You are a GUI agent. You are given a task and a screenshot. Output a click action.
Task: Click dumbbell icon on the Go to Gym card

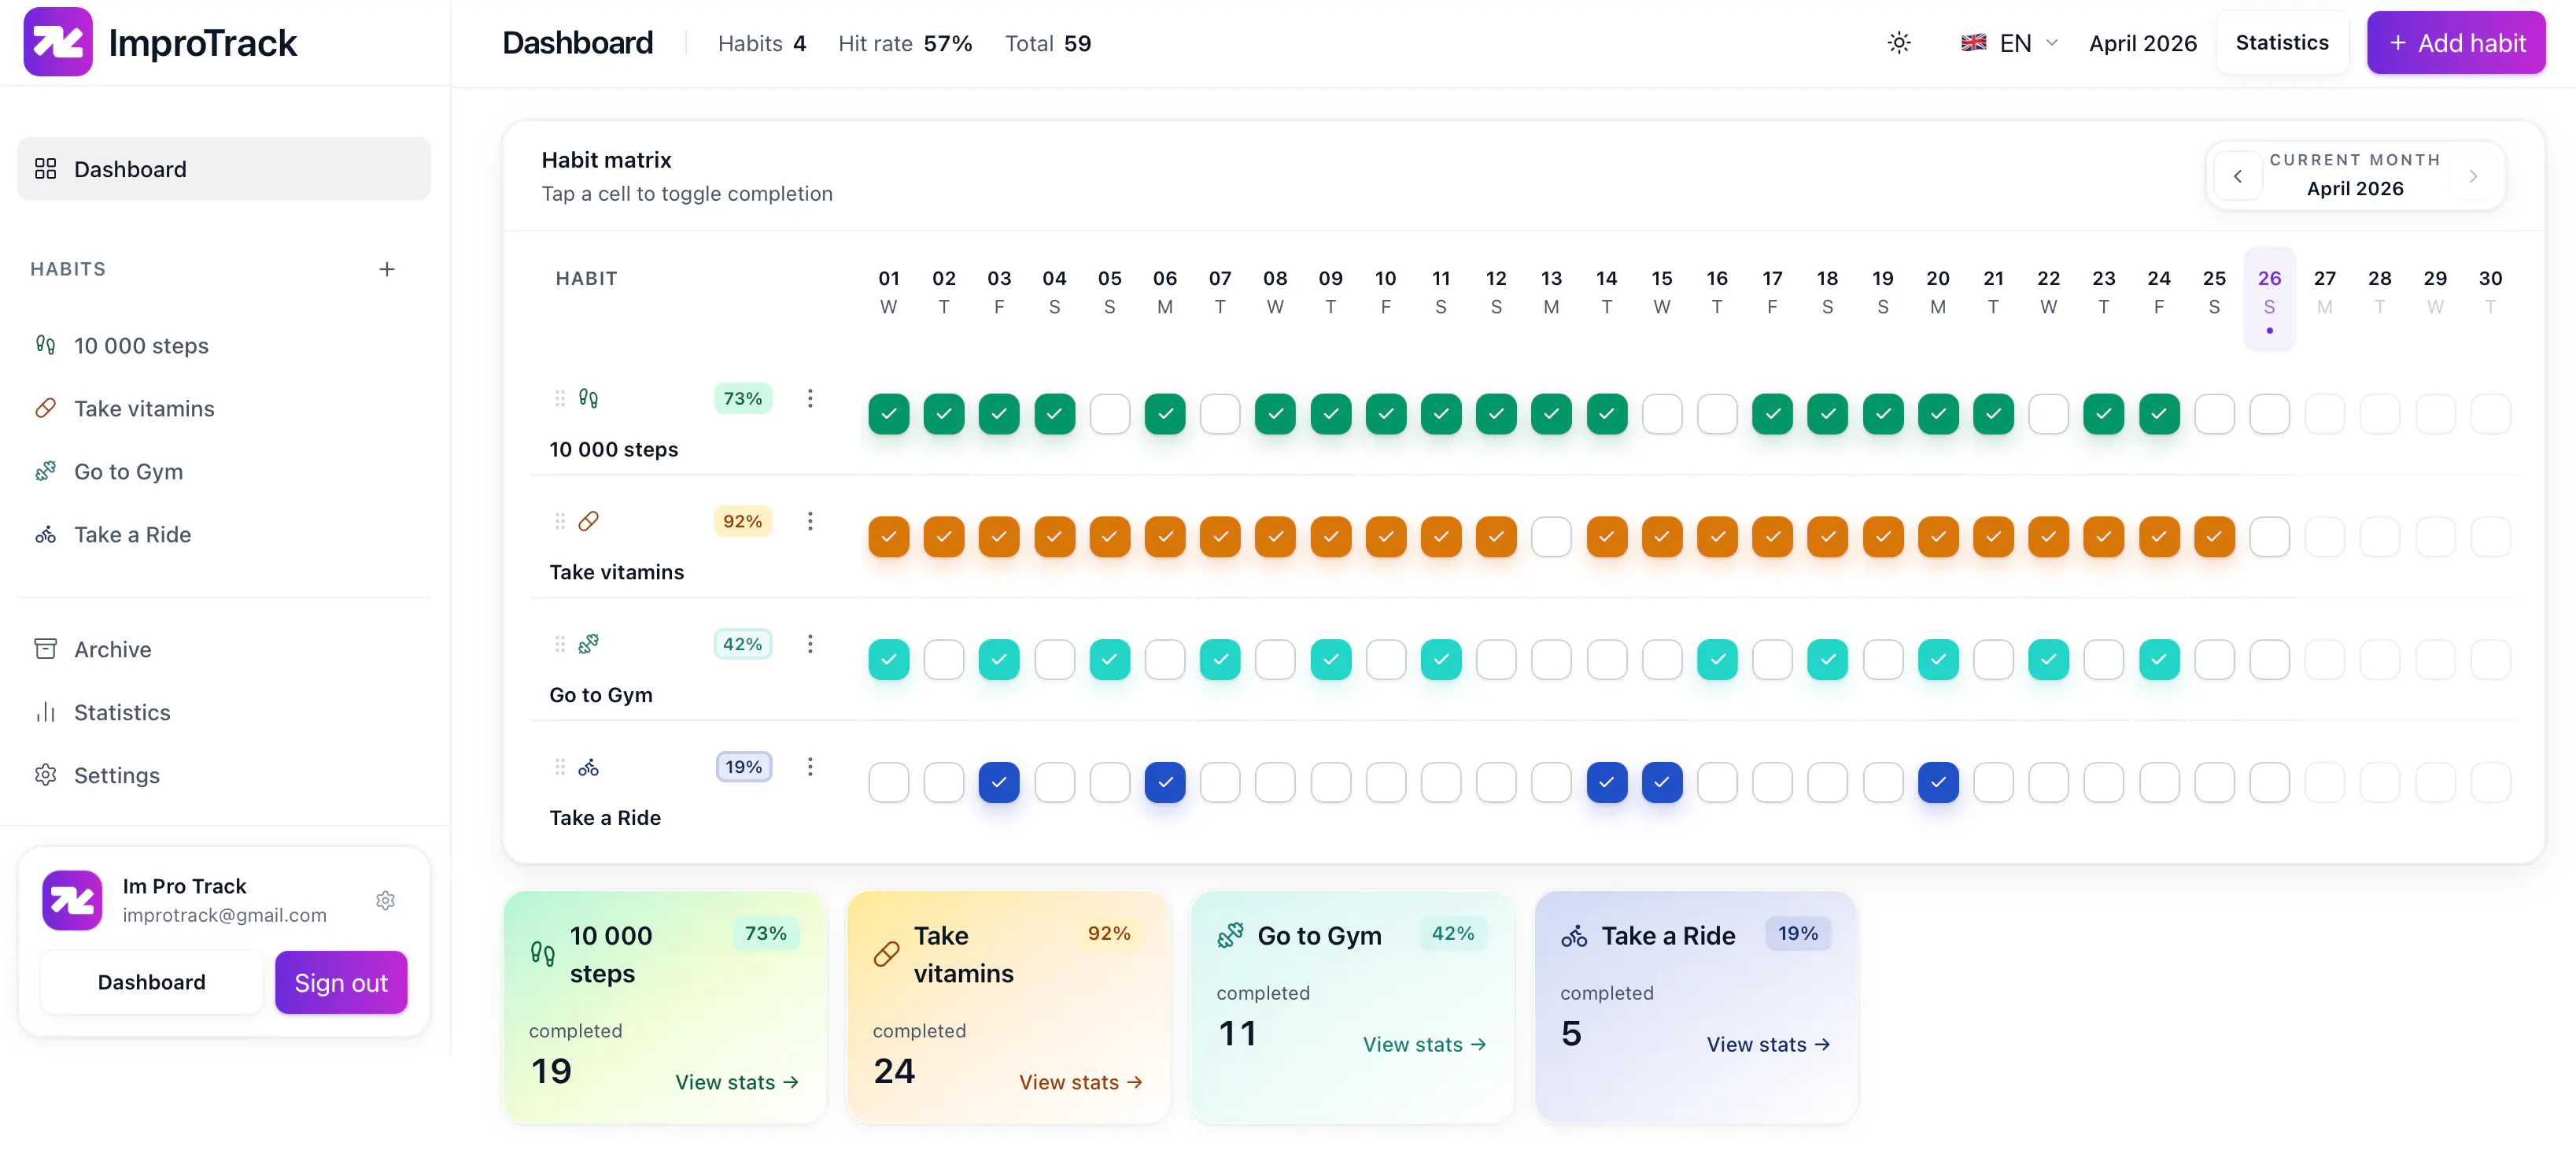click(1230, 935)
